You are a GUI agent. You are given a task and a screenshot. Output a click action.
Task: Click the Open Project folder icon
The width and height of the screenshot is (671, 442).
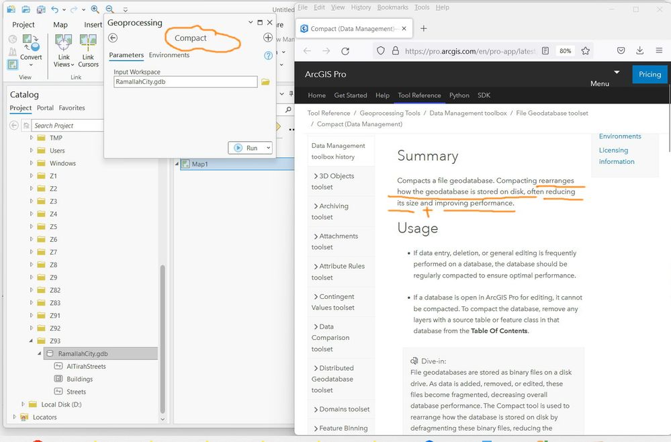(x=26, y=9)
